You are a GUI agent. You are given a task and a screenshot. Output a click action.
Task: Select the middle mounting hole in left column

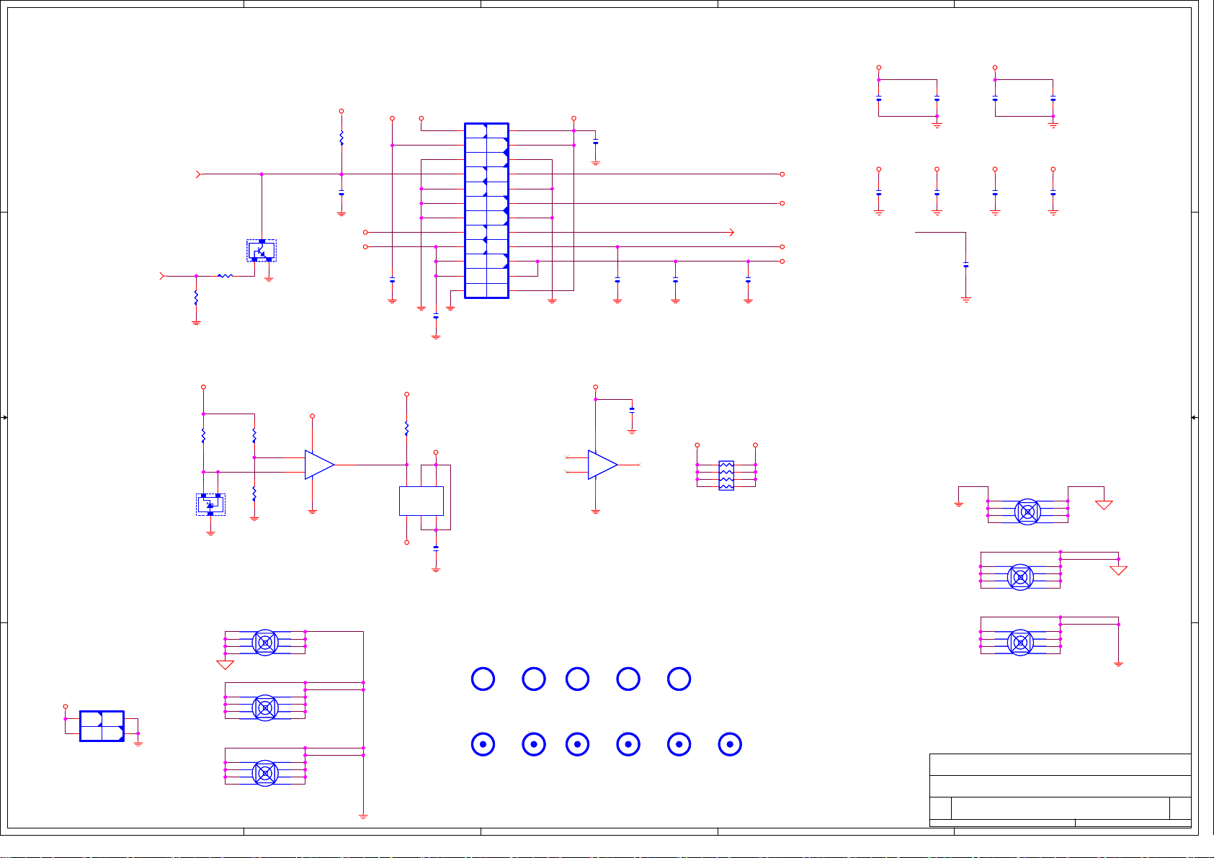(265, 708)
